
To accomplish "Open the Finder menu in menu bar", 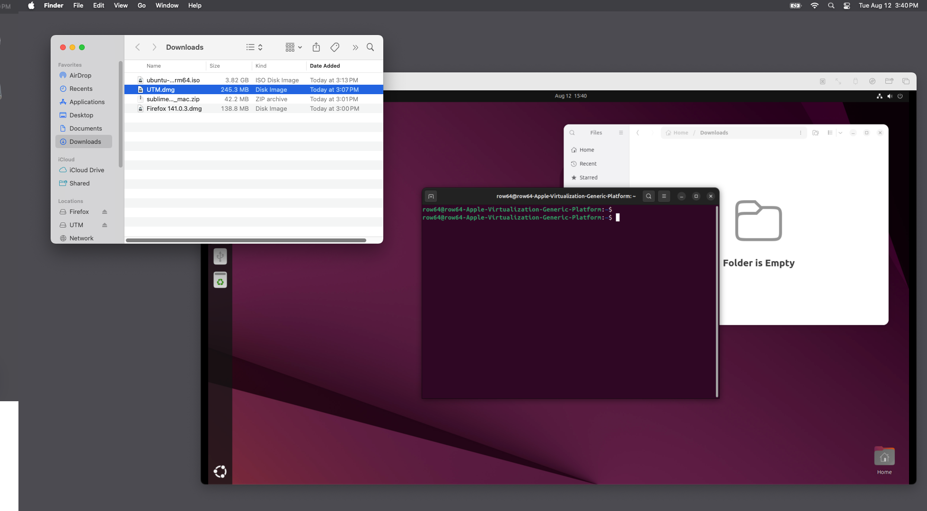I will 53,6.
